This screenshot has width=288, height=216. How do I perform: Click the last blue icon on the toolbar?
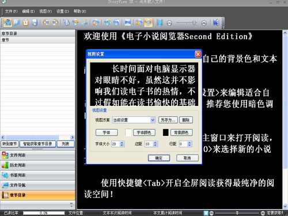pyautogui.click(x=216, y=22)
